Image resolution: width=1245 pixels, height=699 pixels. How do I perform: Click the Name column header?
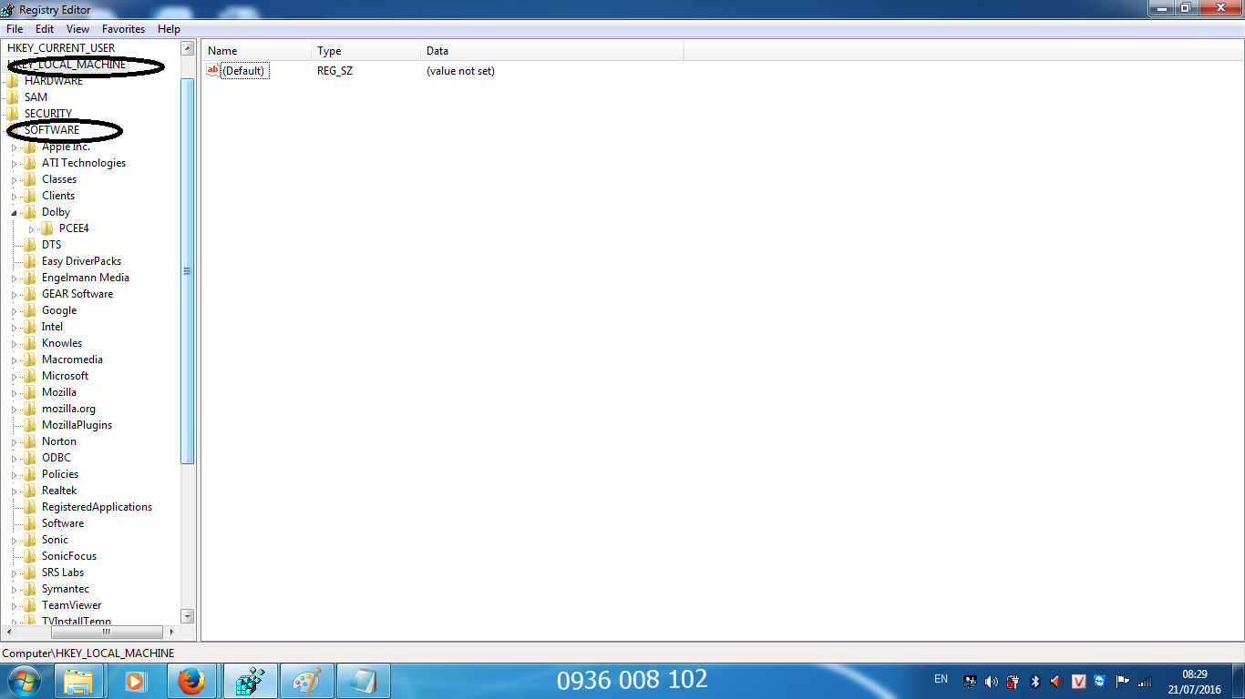click(x=256, y=51)
